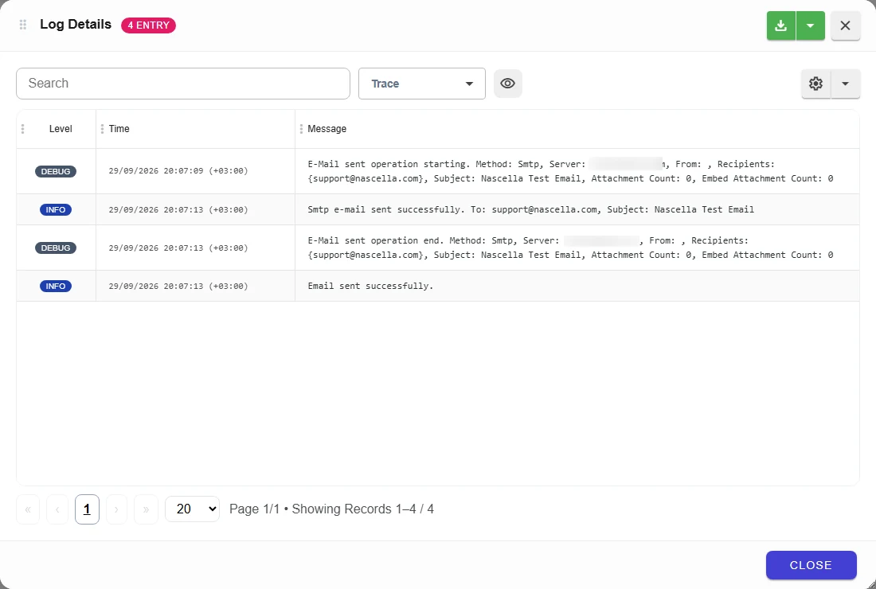This screenshot has width=876, height=589.
Task: Open the Trace log level dropdown
Action: tap(422, 84)
